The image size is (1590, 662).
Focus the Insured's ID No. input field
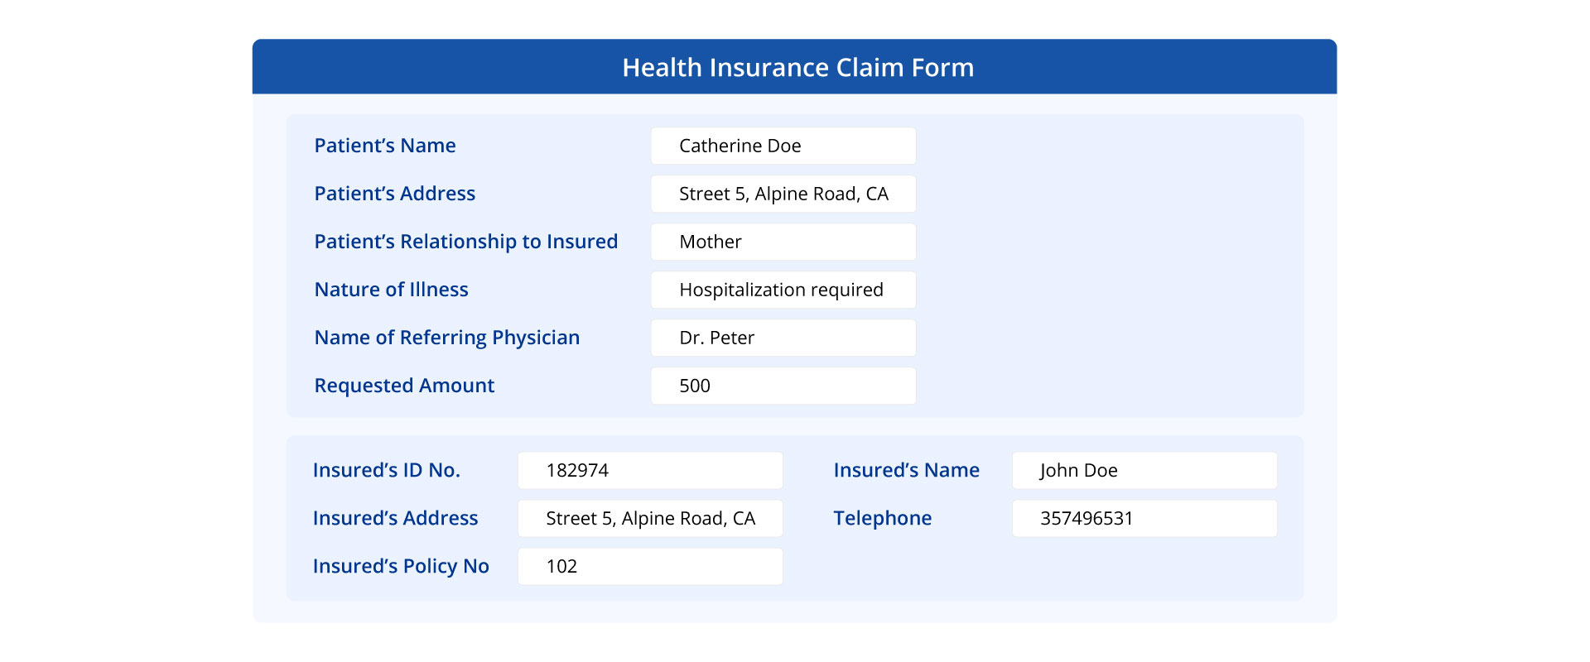pos(650,470)
